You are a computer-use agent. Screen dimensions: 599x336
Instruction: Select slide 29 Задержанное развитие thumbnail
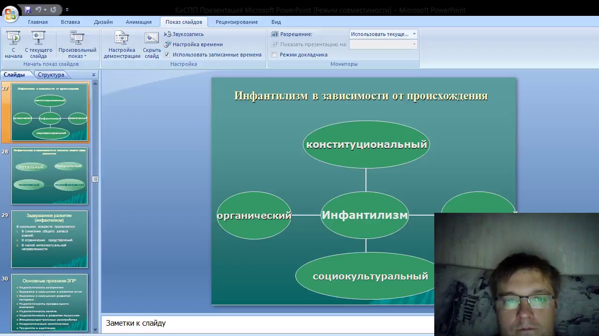50,239
